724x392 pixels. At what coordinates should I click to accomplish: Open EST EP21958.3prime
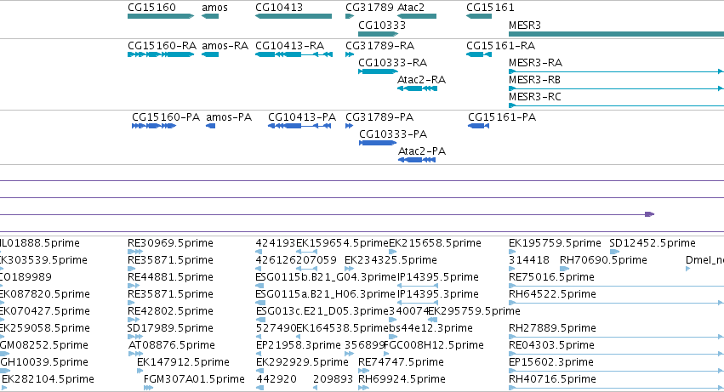click(x=299, y=345)
